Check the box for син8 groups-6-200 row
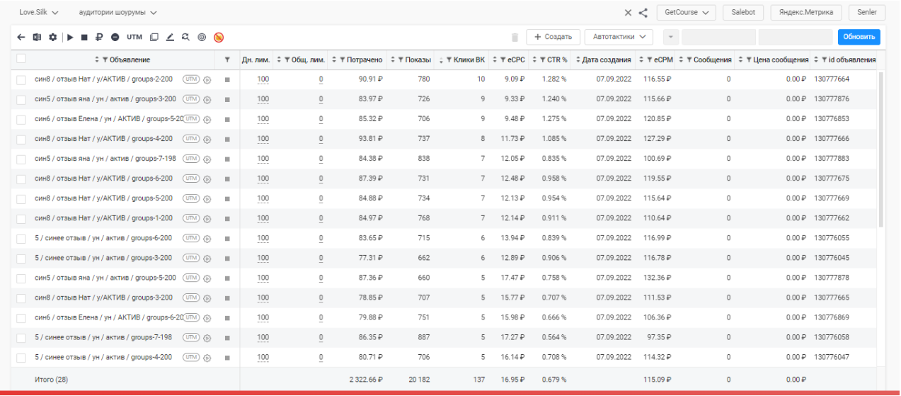This screenshot has height=396, width=901. pos(21,179)
